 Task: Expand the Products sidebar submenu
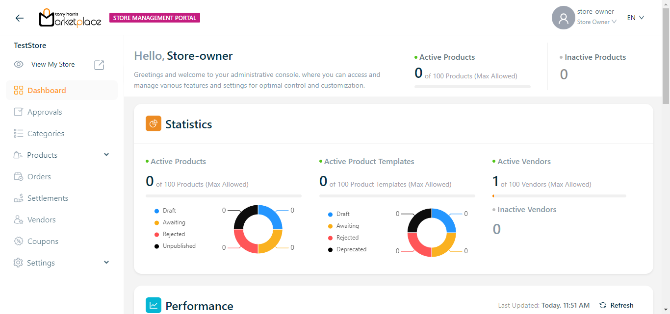coord(106,155)
